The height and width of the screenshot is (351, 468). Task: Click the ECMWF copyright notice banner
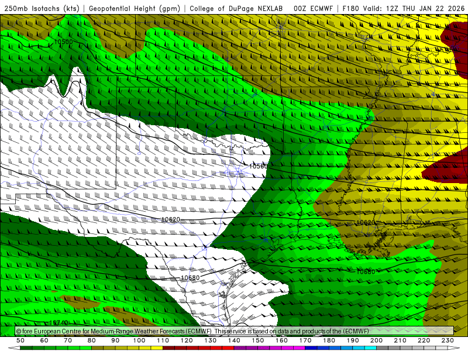click(x=235, y=331)
